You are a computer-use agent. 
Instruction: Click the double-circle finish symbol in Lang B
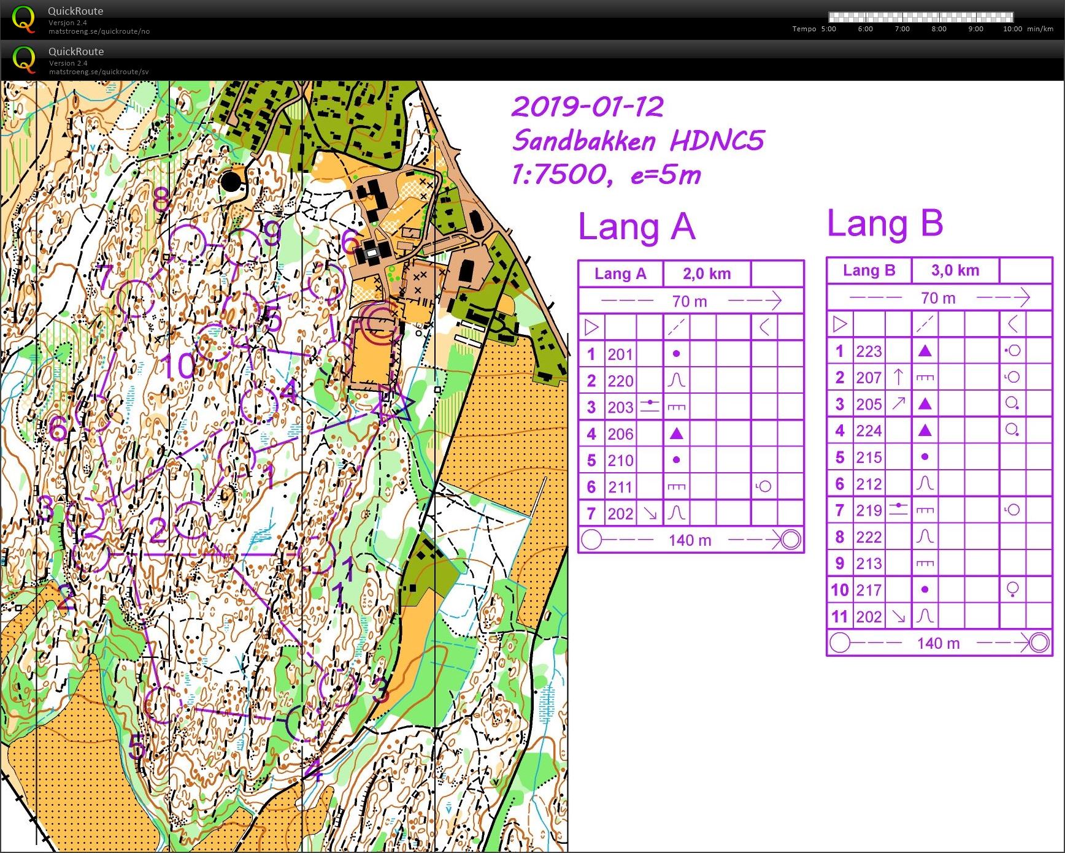click(1039, 643)
